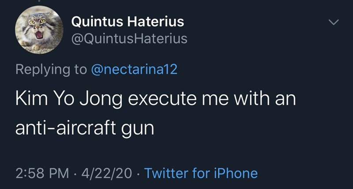Click the Twitter for iPhone source link
The width and height of the screenshot is (353, 189).
point(201,173)
